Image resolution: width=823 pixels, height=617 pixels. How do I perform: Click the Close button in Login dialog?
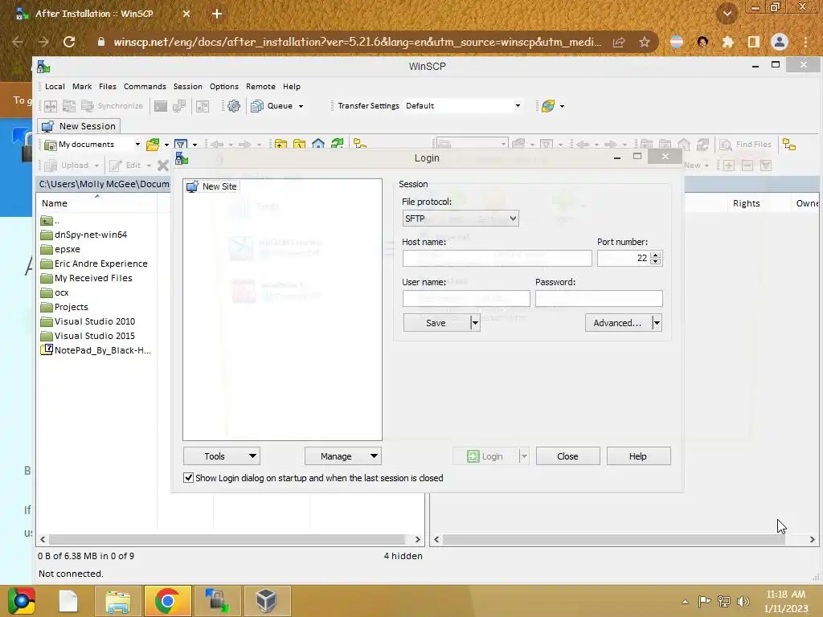pyautogui.click(x=568, y=456)
